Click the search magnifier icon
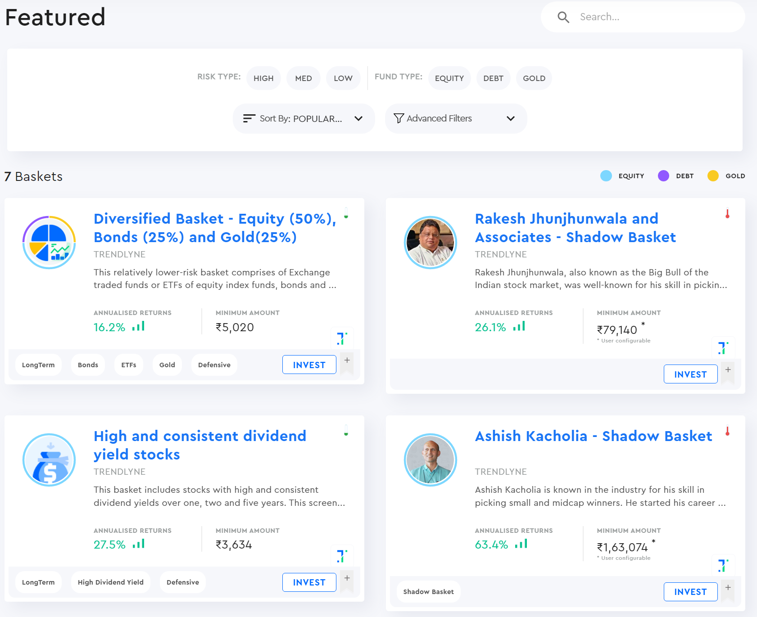The width and height of the screenshot is (757, 617). (563, 17)
